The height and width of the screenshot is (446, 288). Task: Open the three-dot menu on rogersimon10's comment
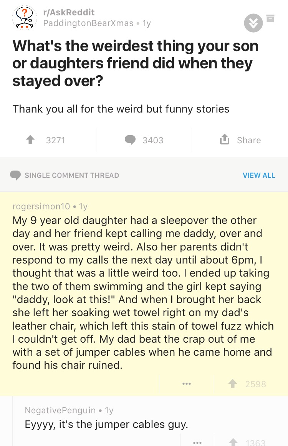(x=187, y=384)
